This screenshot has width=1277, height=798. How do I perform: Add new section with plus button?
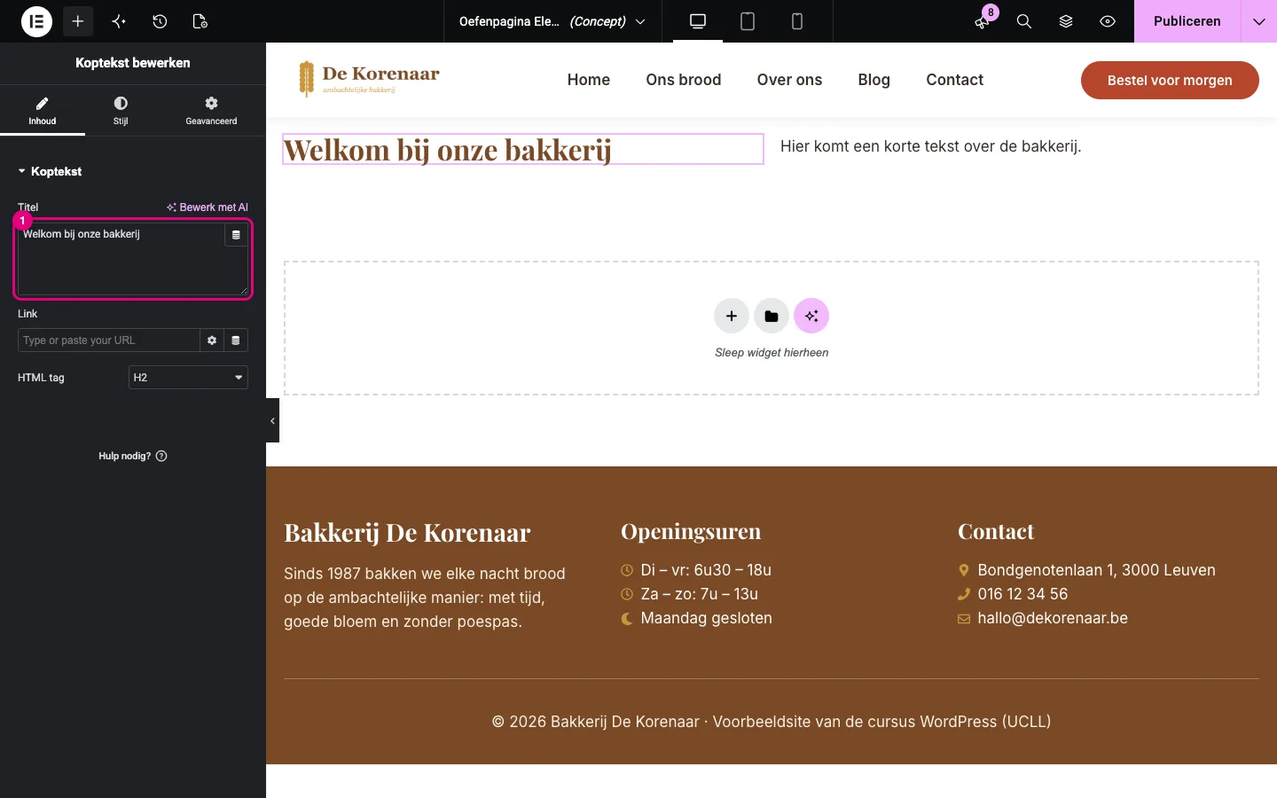click(732, 316)
